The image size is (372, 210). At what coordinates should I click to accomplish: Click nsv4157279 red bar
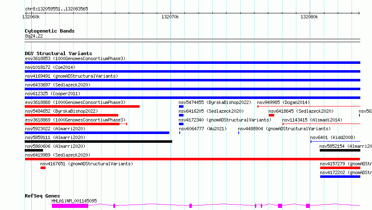coord(340,168)
